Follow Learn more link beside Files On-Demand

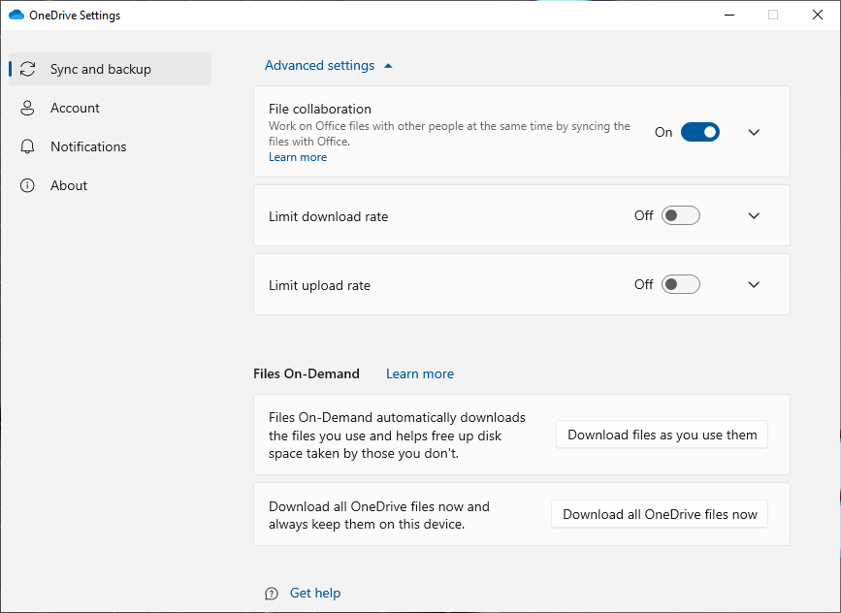point(419,373)
